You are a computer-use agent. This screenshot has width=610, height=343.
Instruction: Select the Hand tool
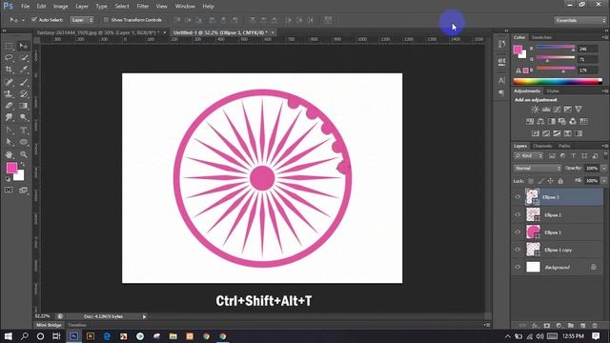point(9,154)
